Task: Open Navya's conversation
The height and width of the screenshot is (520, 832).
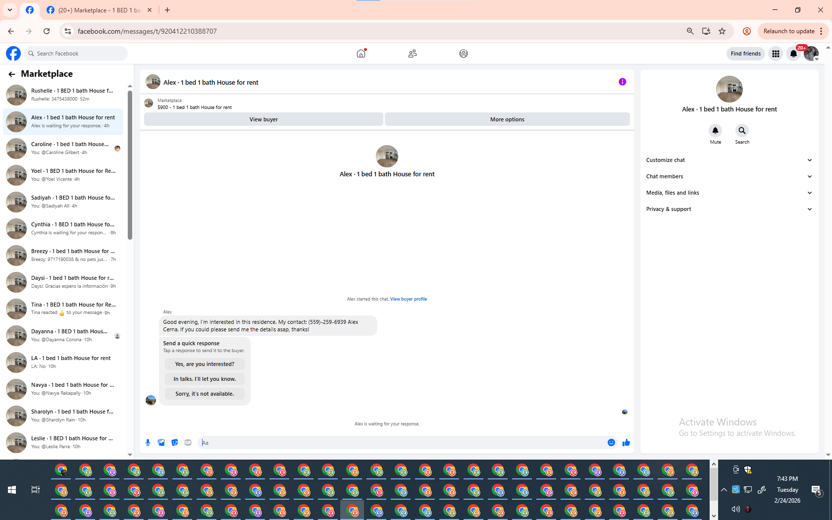Action: click(63, 389)
